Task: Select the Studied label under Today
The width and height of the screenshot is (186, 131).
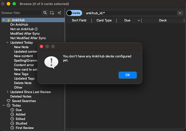Action: 21,123
